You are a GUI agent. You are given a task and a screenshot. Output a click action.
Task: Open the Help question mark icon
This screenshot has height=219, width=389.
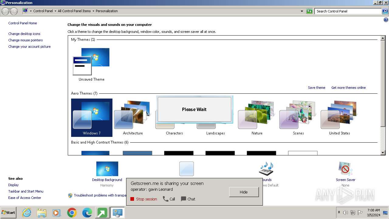pos(386,20)
